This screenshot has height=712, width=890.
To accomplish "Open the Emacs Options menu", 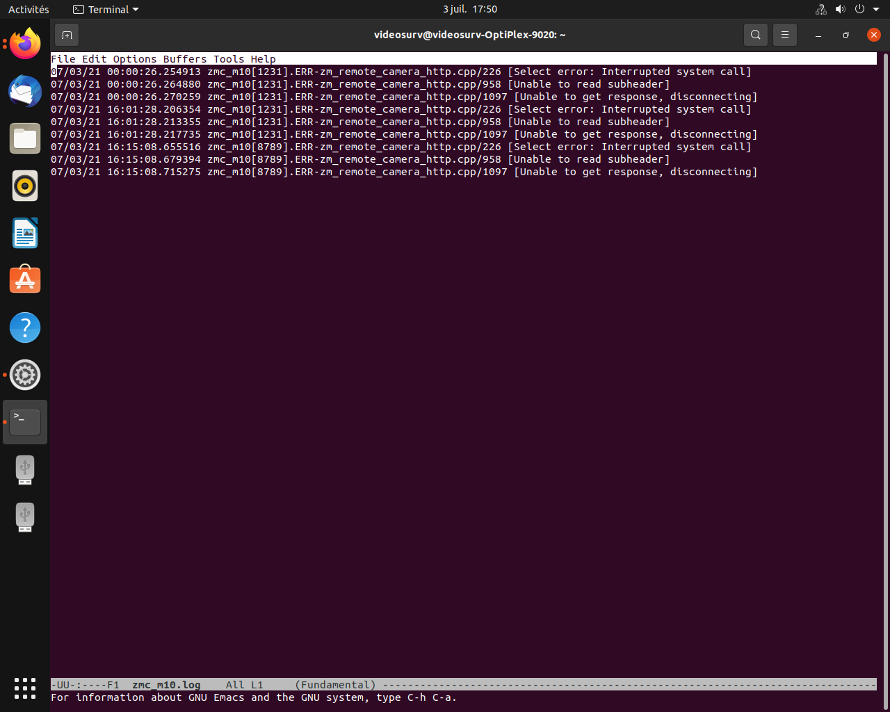I will (135, 59).
